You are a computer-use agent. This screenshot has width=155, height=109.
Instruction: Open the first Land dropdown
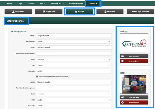coord(74,59)
